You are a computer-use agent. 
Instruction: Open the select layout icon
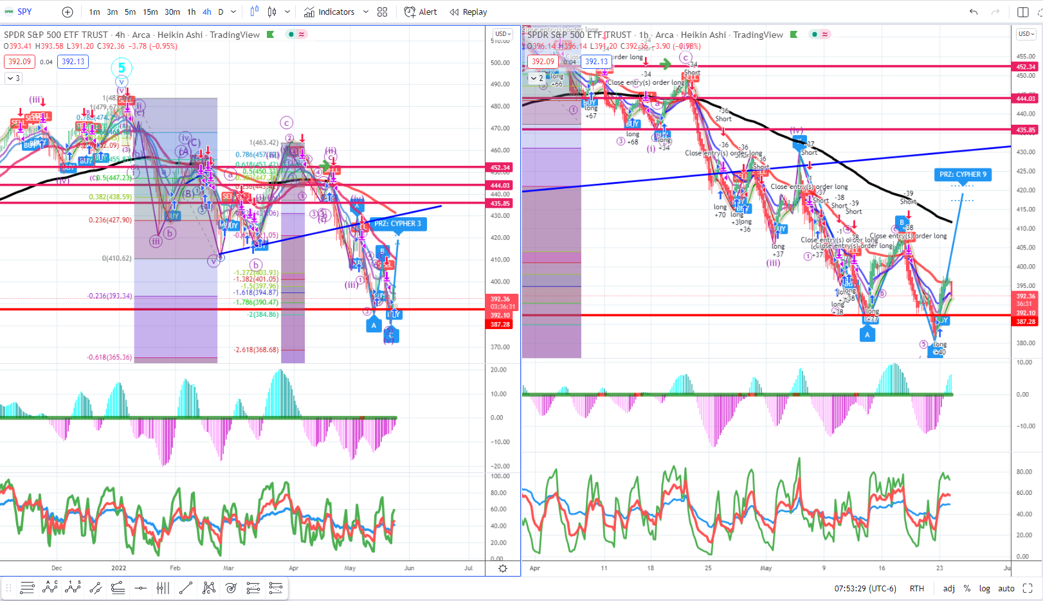tap(1023, 12)
